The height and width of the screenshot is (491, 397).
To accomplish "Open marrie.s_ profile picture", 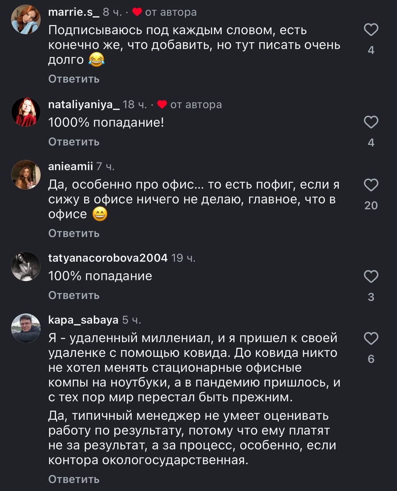I will pyautogui.click(x=26, y=20).
